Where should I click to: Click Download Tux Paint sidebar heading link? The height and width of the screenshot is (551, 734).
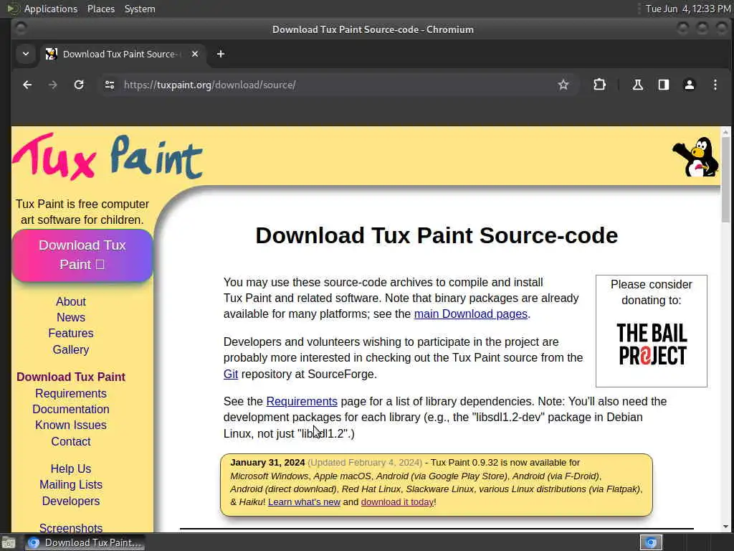pyautogui.click(x=71, y=377)
